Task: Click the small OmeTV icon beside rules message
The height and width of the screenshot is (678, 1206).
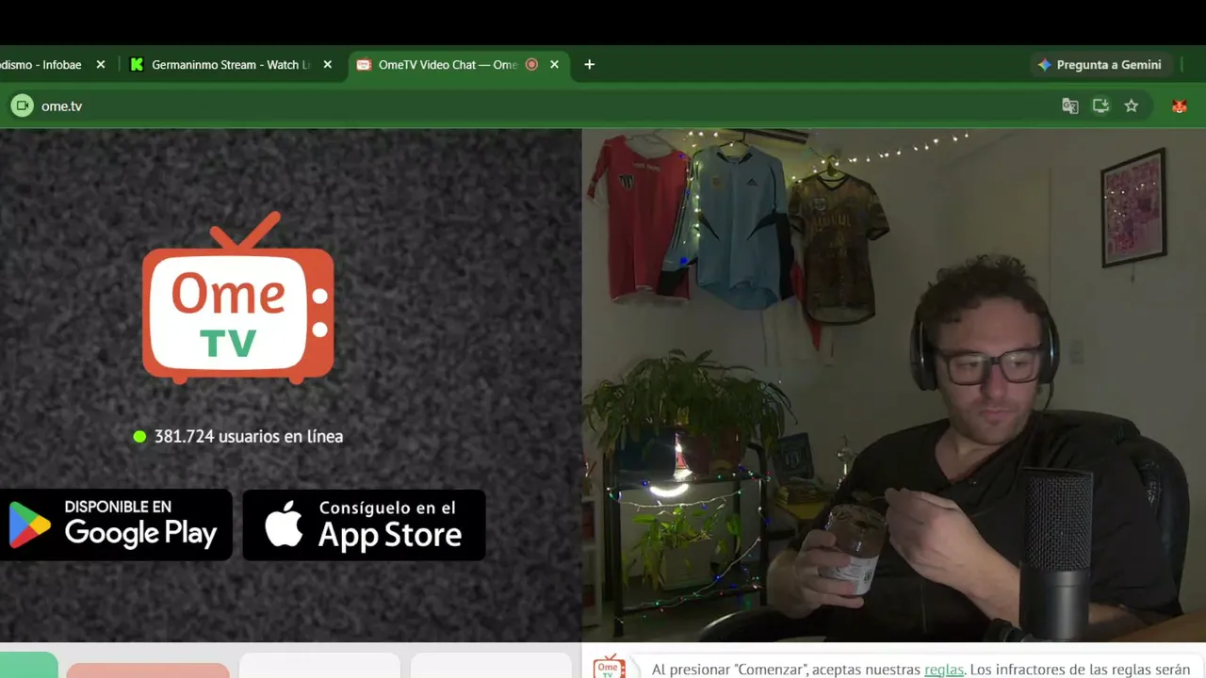Action: 609,666
